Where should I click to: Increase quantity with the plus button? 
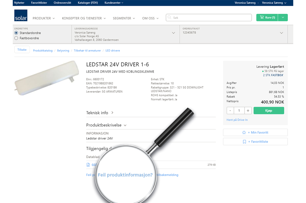(248, 111)
